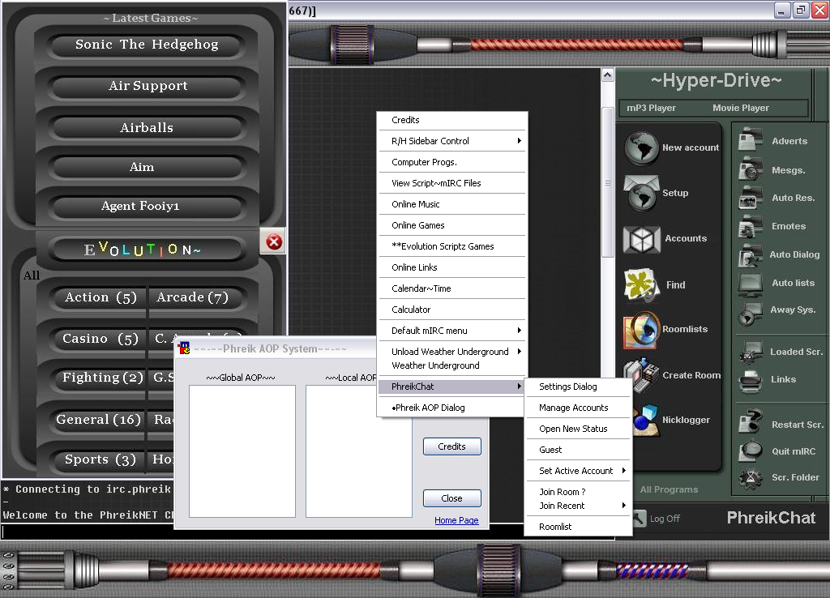This screenshot has height=598, width=830.
Task: Open the Adverts icon
Action: [750, 140]
